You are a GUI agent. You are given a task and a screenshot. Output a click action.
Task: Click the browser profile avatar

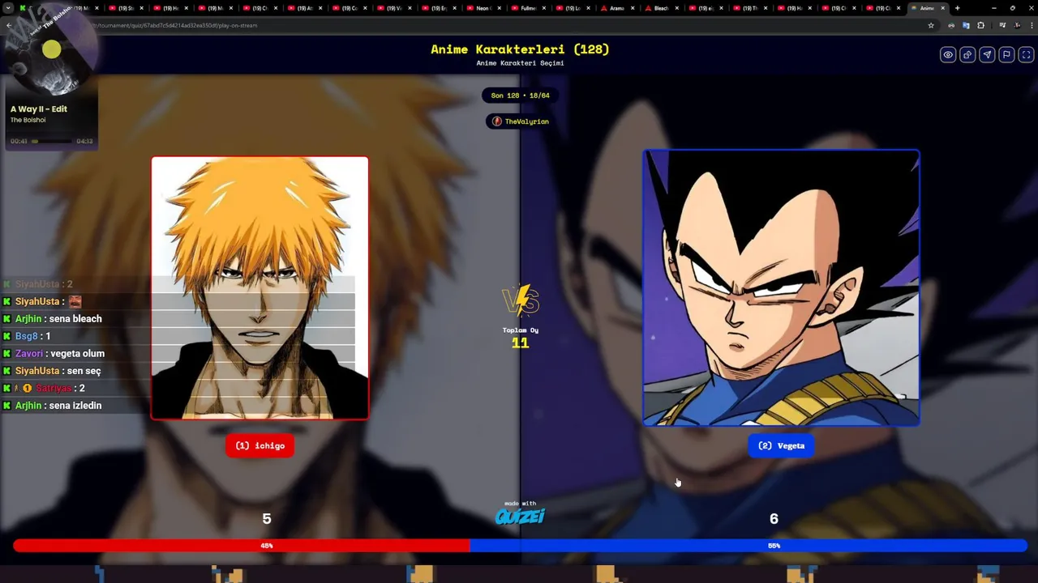1017,25
